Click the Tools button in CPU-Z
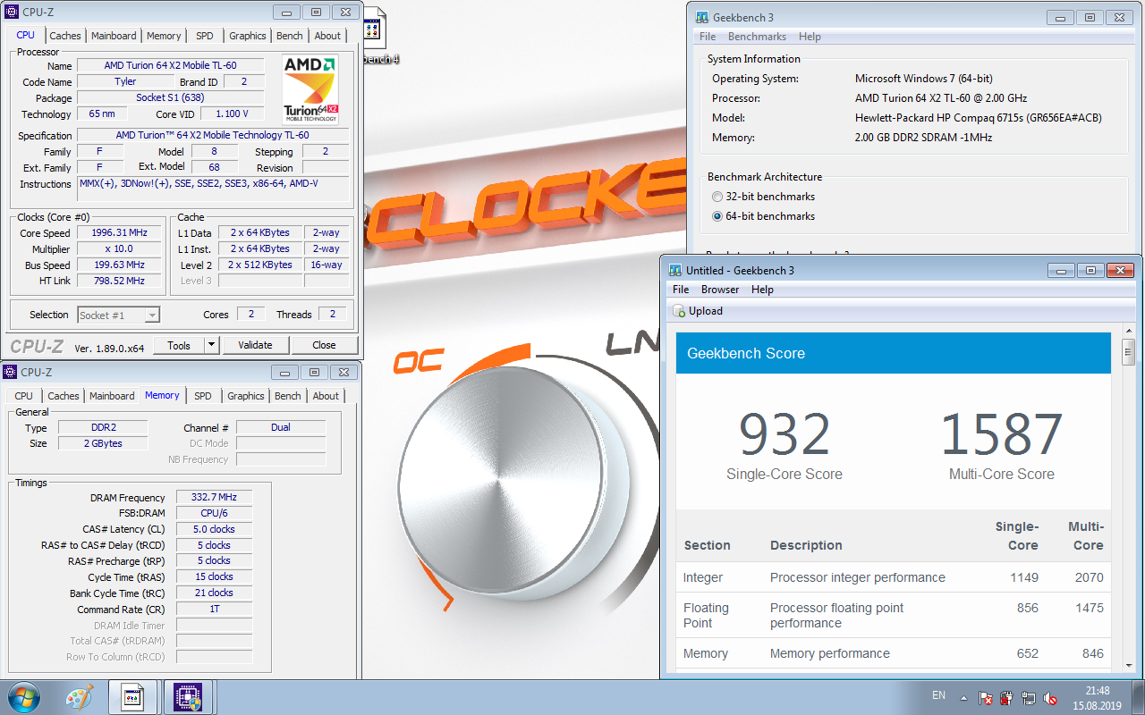The image size is (1145, 715). 179,345
